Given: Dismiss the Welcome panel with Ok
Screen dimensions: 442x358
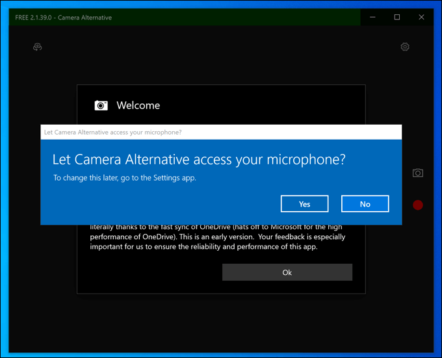Looking at the screenshot, I should coord(287,272).
